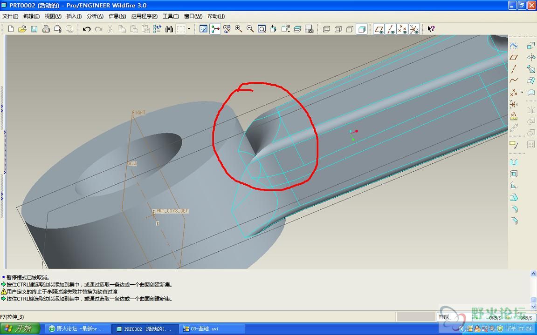Viewport: 537px width, 335px height.
Task: Open the Layers icon in toolbar
Action: 297,29
